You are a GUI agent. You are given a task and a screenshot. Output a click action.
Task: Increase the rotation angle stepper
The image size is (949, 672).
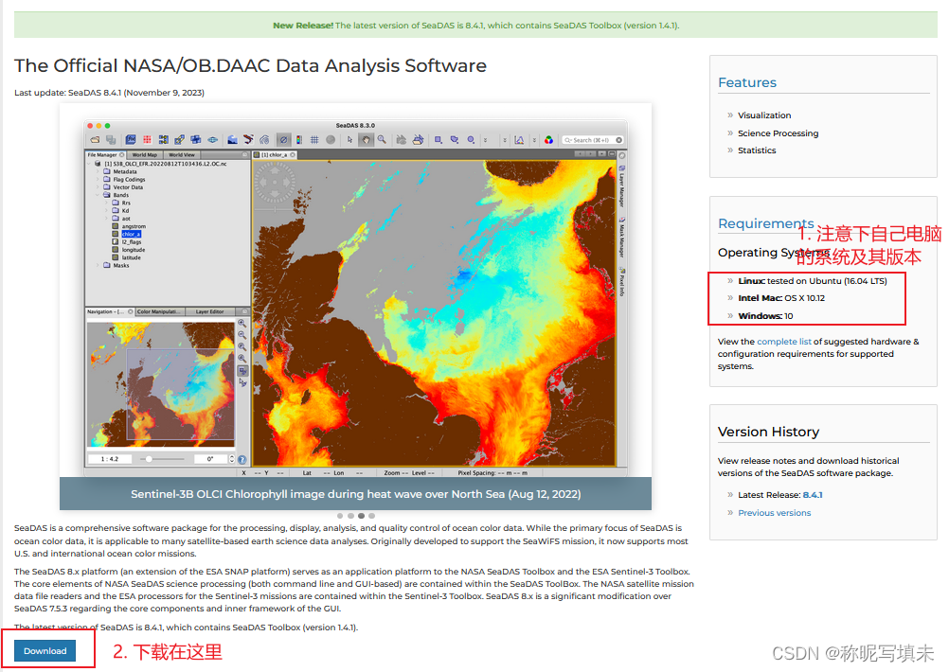click(232, 457)
